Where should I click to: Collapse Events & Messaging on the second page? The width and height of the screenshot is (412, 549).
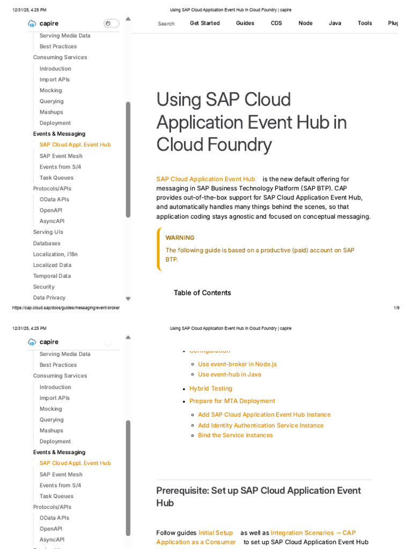click(59, 452)
